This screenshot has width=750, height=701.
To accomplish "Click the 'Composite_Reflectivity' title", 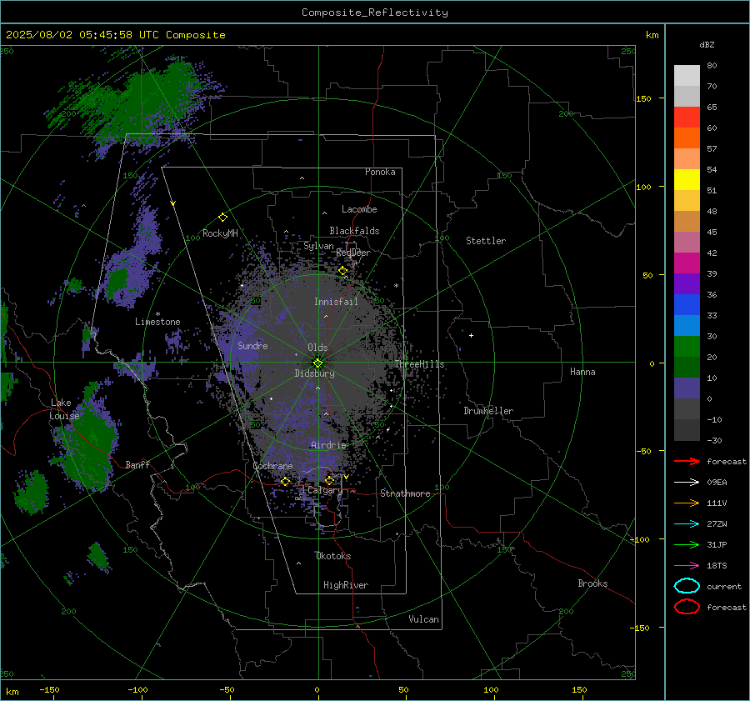I will point(375,13).
